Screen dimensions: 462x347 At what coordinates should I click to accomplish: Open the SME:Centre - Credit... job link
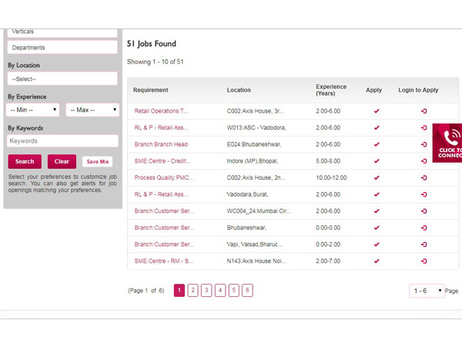point(162,161)
